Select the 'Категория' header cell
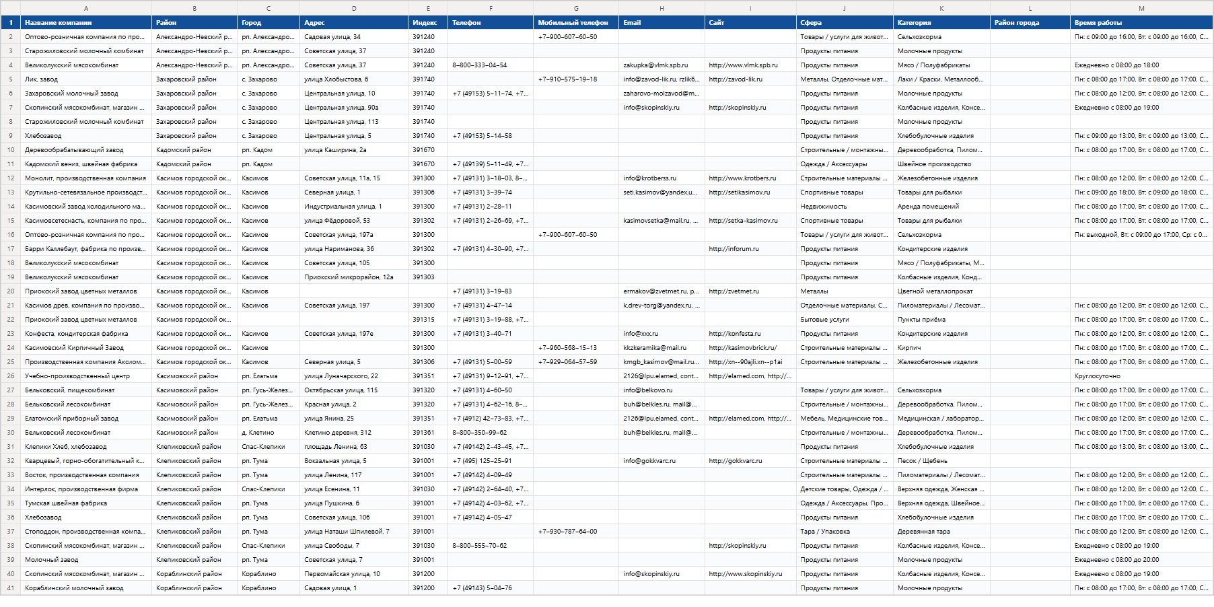This screenshot has height=607, width=1214. pyautogui.click(x=941, y=23)
